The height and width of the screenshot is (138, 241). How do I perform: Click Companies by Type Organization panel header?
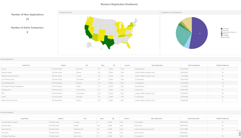pos(172,12)
